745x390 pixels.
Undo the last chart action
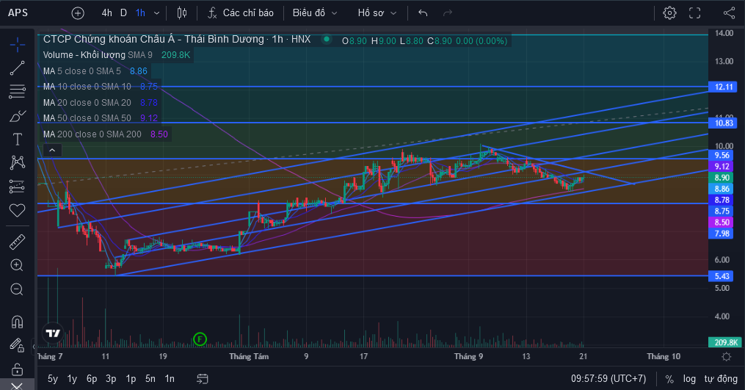coord(423,12)
